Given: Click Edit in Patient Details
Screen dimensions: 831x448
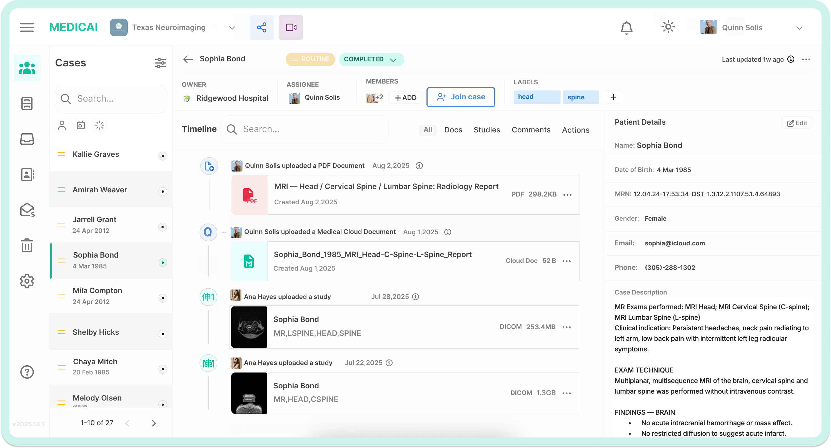Looking at the screenshot, I should 797,123.
